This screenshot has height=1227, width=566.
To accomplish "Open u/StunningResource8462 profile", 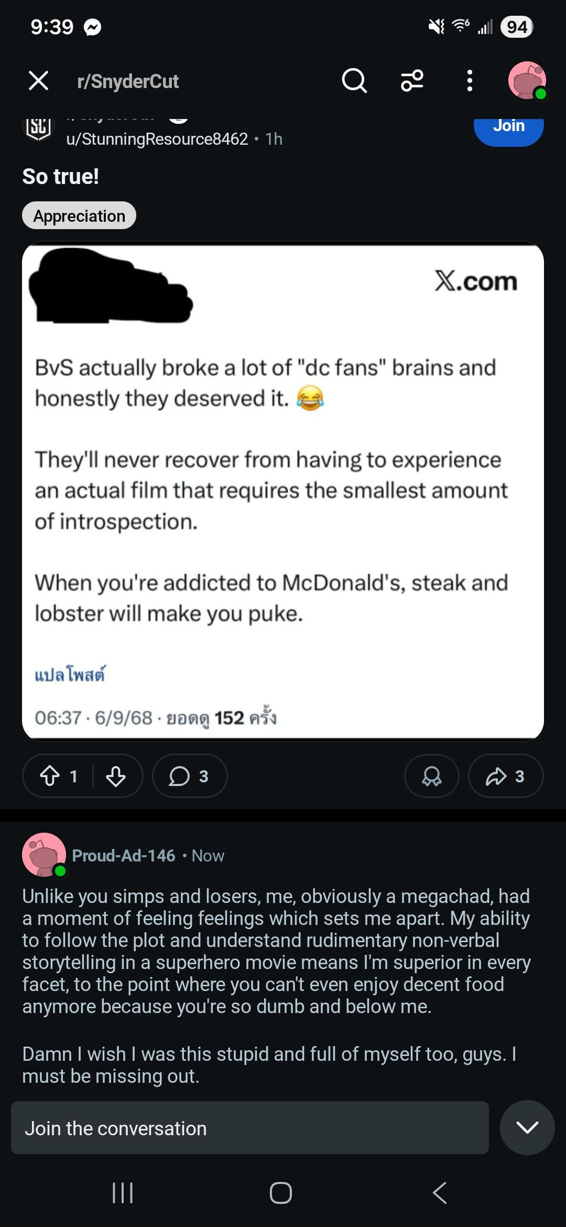I will tap(157, 139).
